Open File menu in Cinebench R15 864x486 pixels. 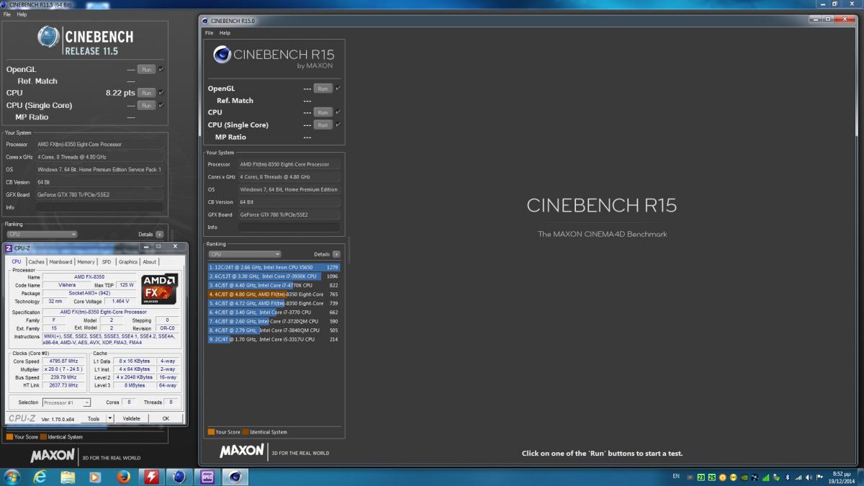[x=210, y=33]
